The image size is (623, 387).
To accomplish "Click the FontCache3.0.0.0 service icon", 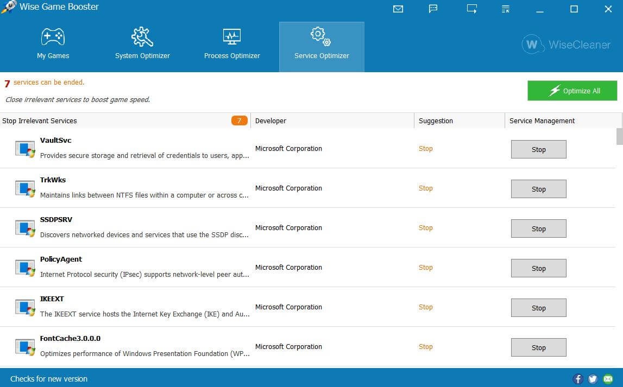I will pos(25,347).
